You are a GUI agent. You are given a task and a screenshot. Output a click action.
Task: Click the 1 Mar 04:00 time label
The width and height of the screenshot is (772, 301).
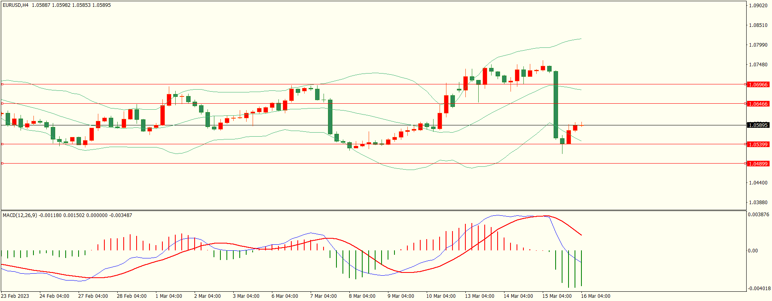pyautogui.click(x=169, y=296)
